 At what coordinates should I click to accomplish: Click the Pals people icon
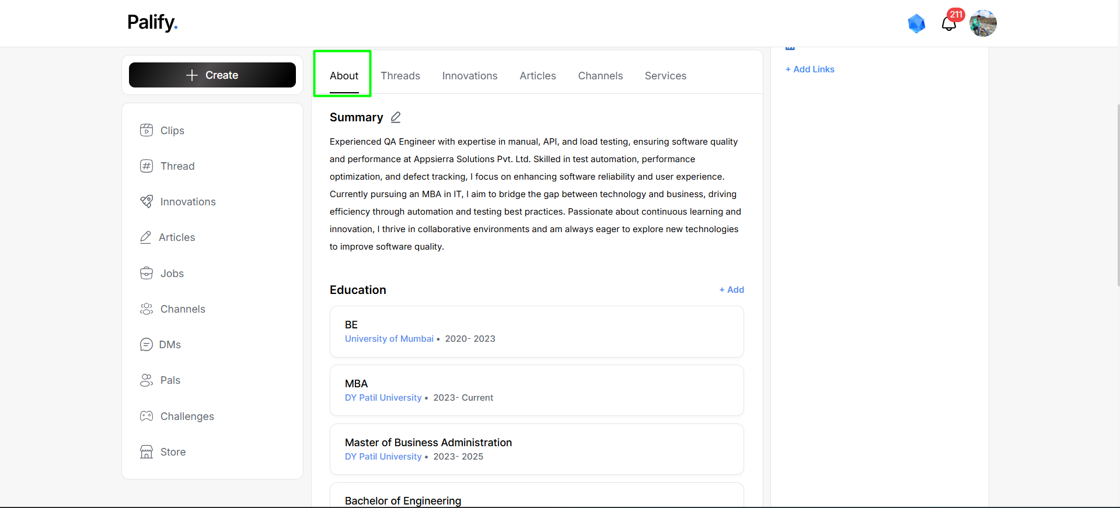[x=146, y=380]
